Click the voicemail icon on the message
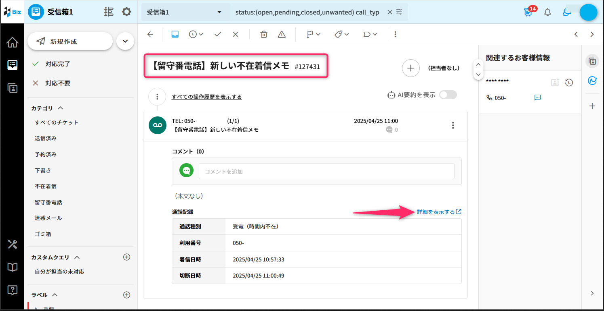The height and width of the screenshot is (311, 604). point(158,125)
